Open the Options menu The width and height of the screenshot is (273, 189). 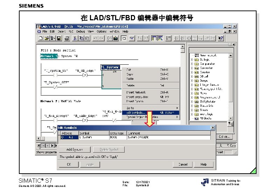101,31
